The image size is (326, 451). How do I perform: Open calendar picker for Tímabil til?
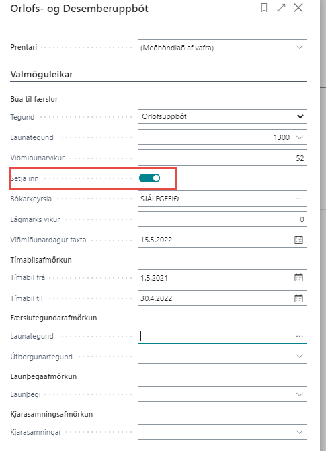298,298
